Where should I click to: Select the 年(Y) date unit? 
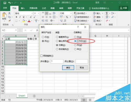click(78, 49)
